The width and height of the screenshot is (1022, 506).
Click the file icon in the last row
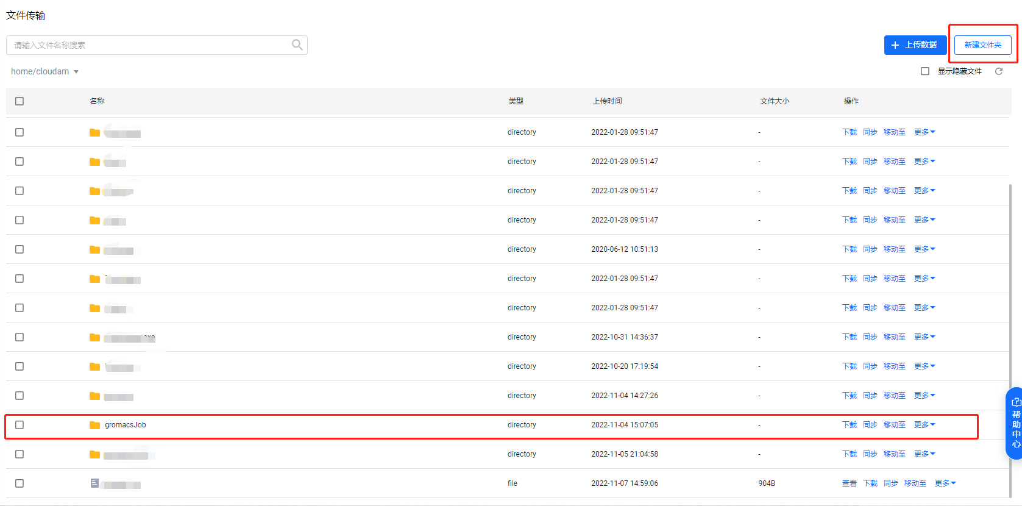tap(94, 483)
